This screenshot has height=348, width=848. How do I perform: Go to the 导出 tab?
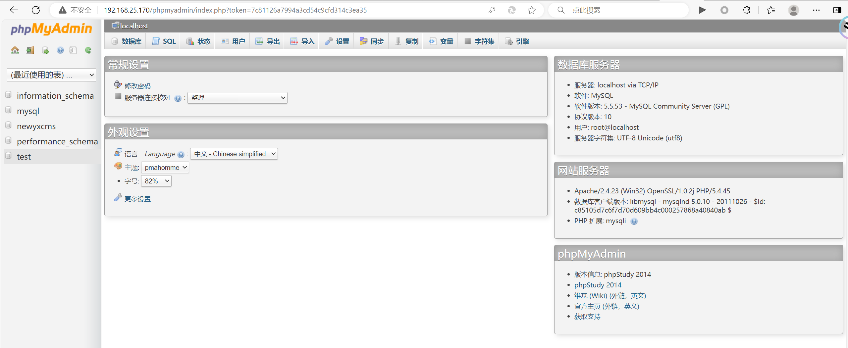coord(268,41)
